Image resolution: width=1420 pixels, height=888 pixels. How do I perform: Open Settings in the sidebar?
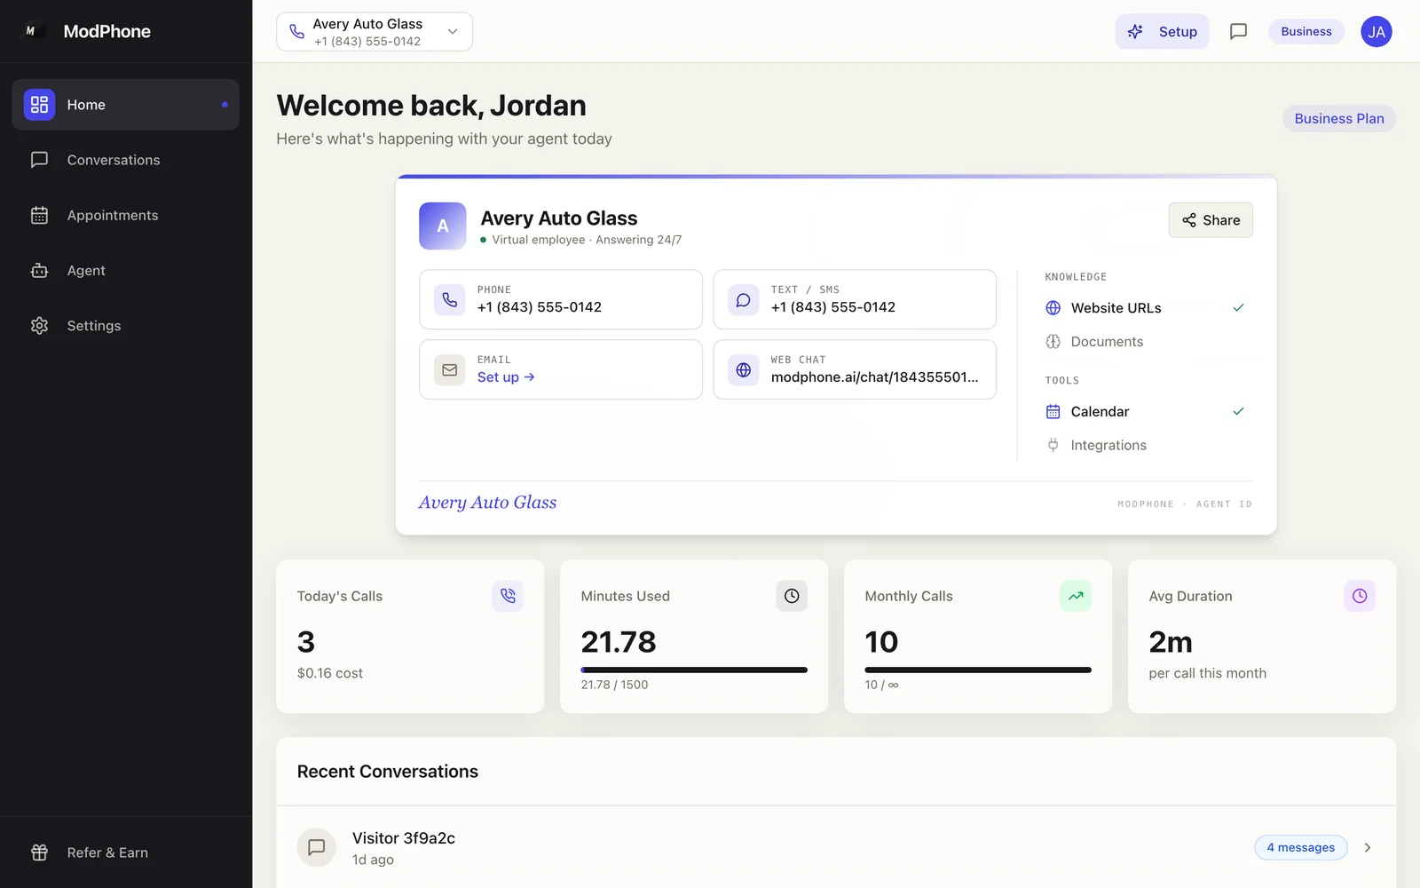[125, 325]
